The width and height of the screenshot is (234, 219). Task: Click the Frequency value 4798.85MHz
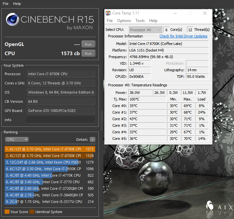coord(168,57)
